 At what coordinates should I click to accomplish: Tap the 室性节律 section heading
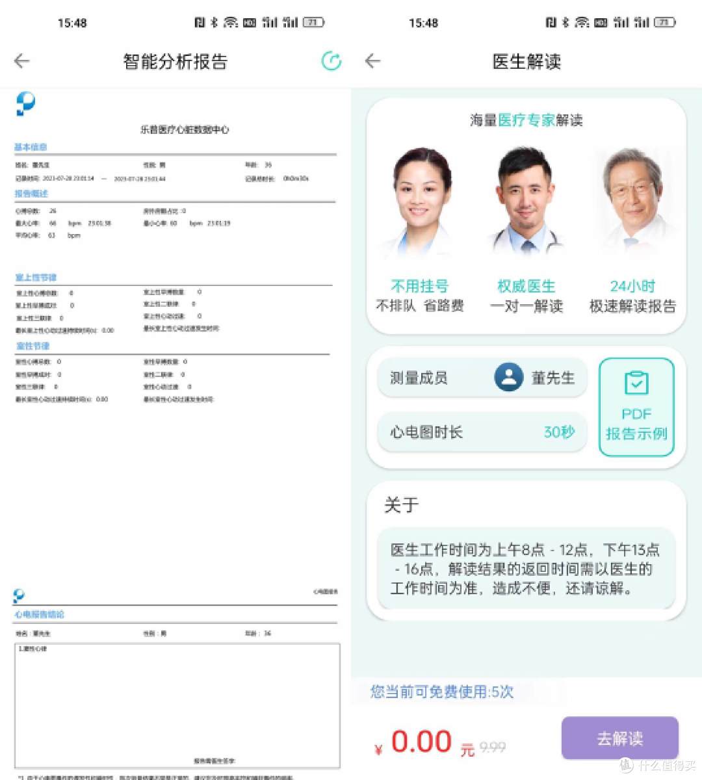click(x=32, y=346)
